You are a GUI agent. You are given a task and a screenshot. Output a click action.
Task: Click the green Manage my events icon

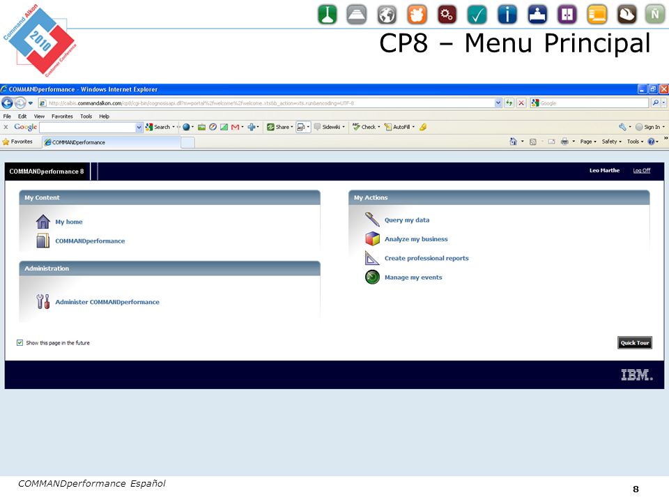point(372,277)
